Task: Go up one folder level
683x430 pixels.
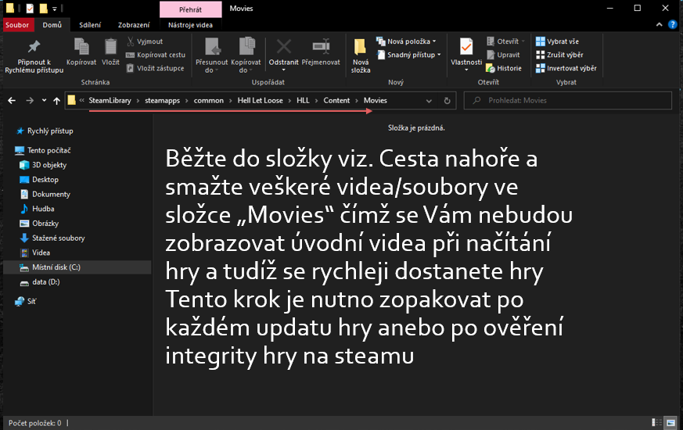Action: [x=56, y=101]
